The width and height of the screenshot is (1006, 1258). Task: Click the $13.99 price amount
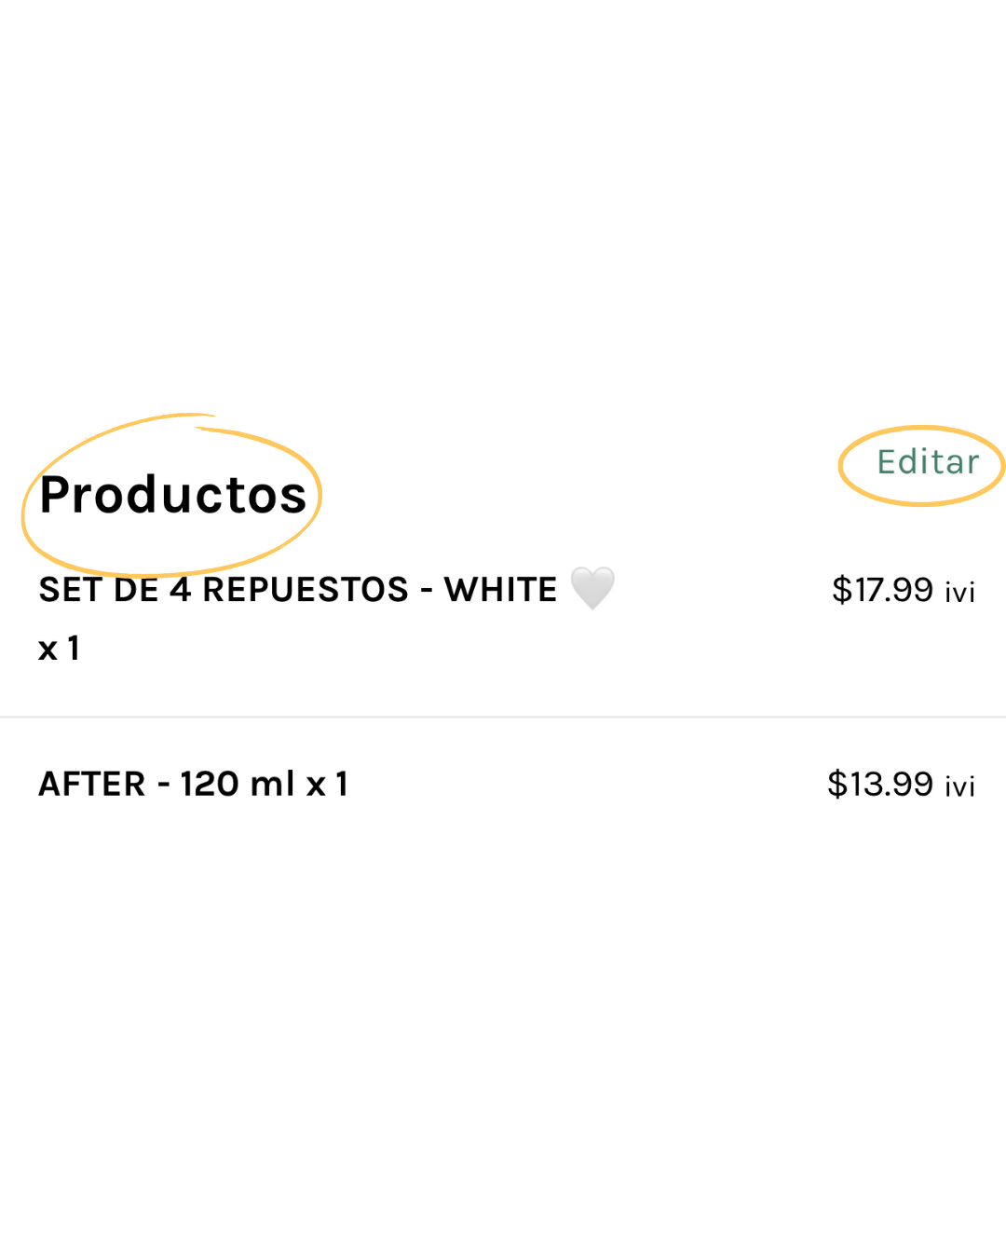coord(880,784)
